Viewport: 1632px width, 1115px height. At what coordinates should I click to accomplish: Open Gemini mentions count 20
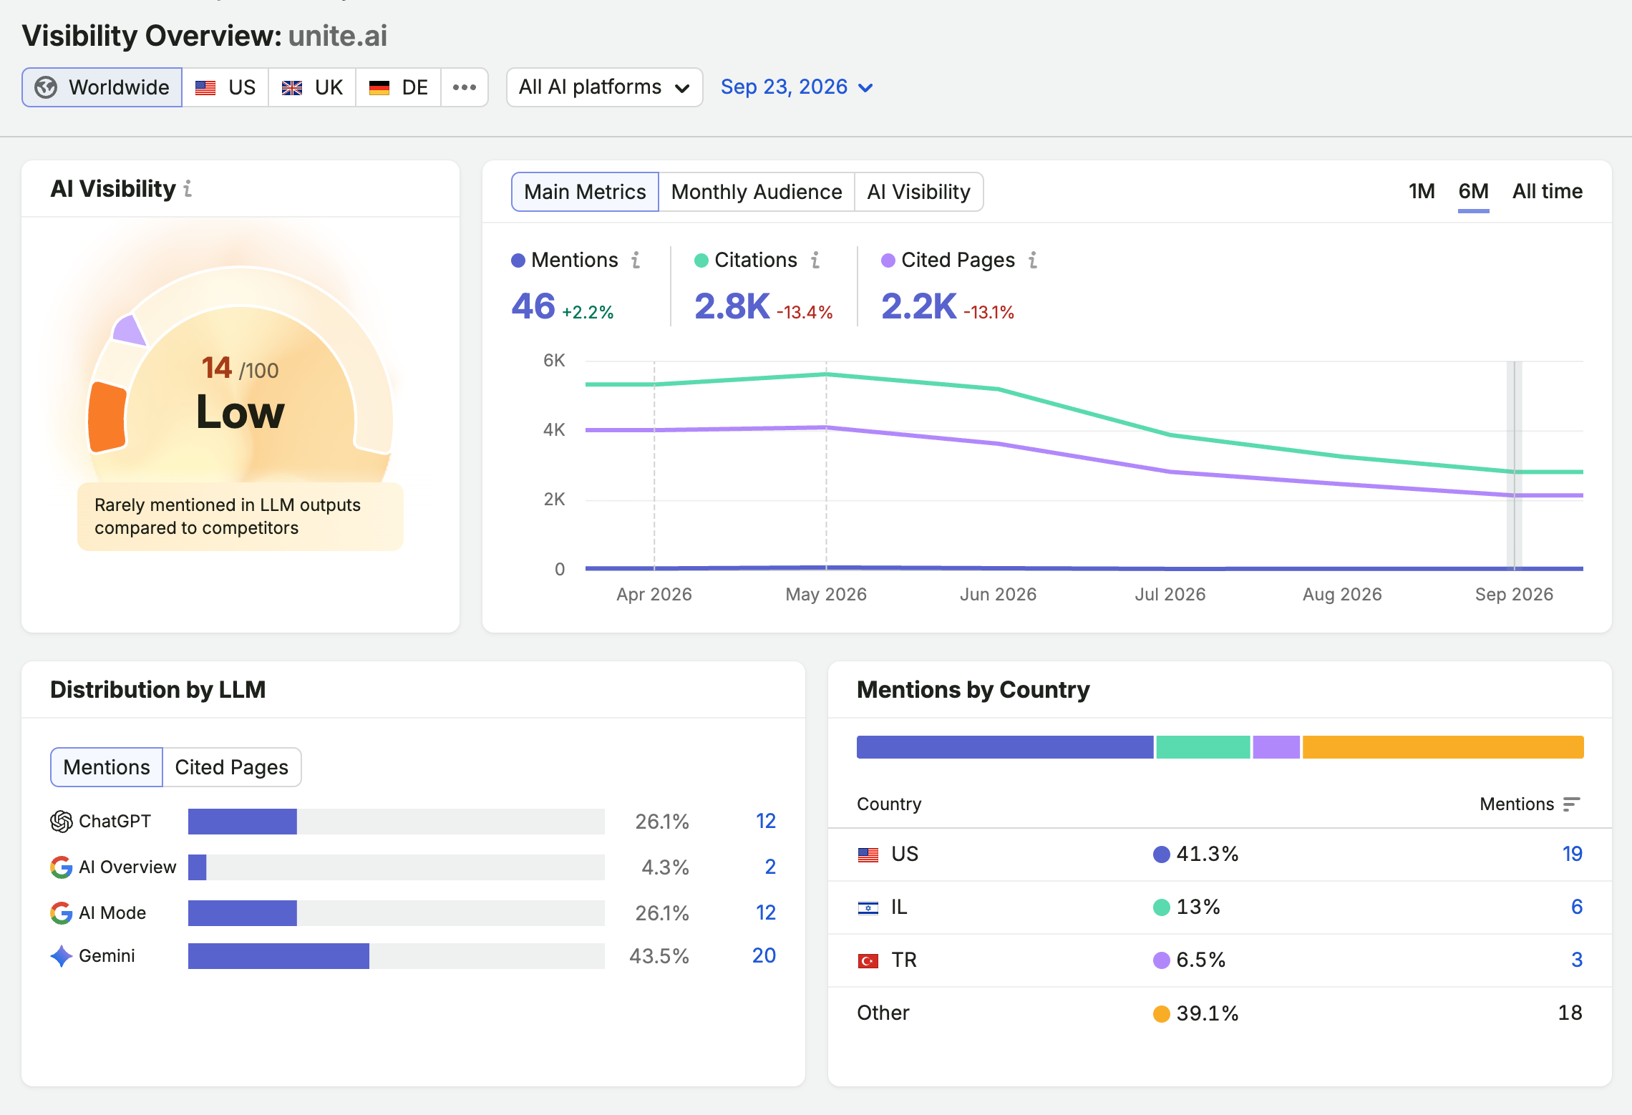[x=764, y=956]
